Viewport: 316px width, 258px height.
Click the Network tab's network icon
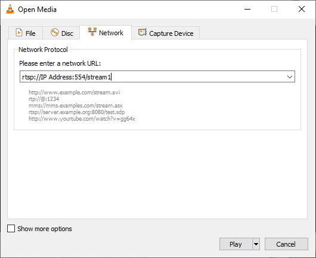[x=92, y=32]
